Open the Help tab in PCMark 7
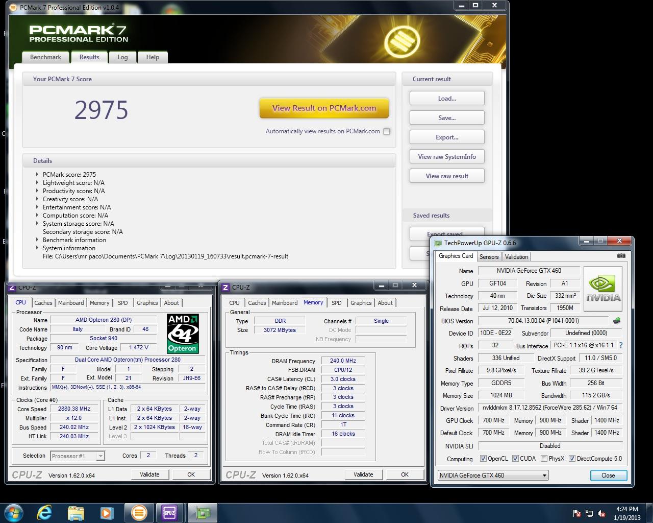This screenshot has height=523, width=653. click(x=153, y=57)
